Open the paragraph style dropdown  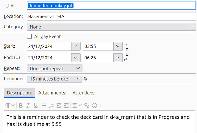pos(10,105)
